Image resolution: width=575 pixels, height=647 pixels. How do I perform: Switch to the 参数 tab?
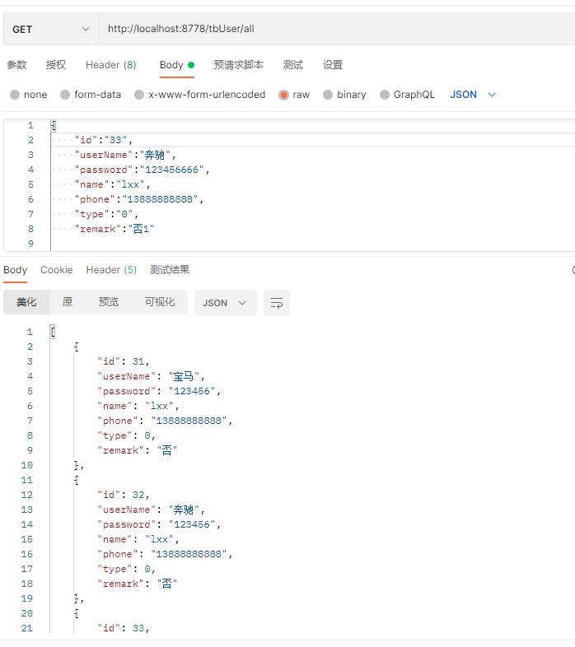pos(16,65)
